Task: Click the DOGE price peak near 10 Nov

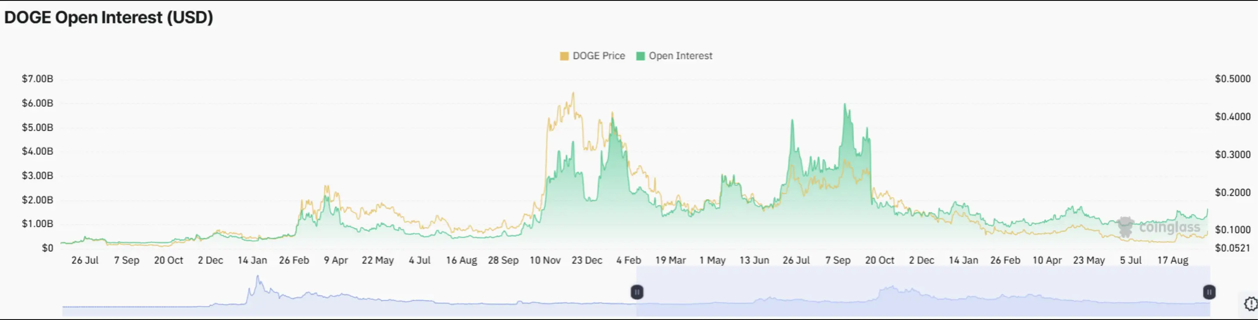Action: tap(573, 93)
